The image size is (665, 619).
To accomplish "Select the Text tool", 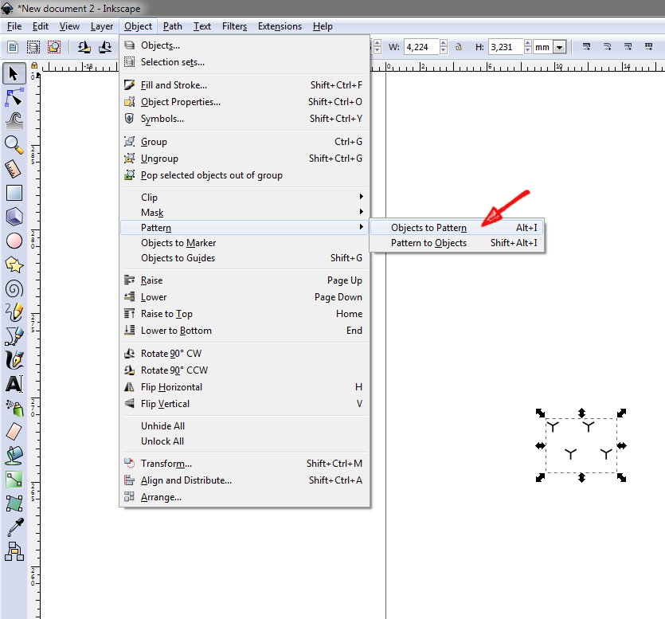I will click(14, 384).
